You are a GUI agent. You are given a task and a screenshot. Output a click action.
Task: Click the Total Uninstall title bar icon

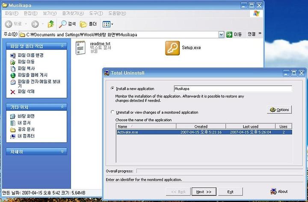click(x=107, y=73)
